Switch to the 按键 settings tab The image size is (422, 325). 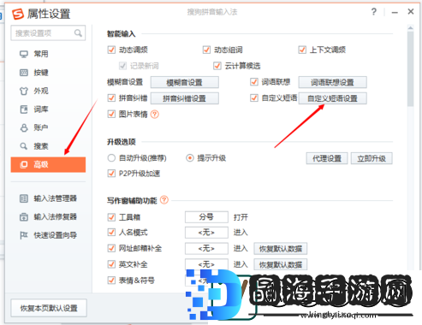coord(48,73)
